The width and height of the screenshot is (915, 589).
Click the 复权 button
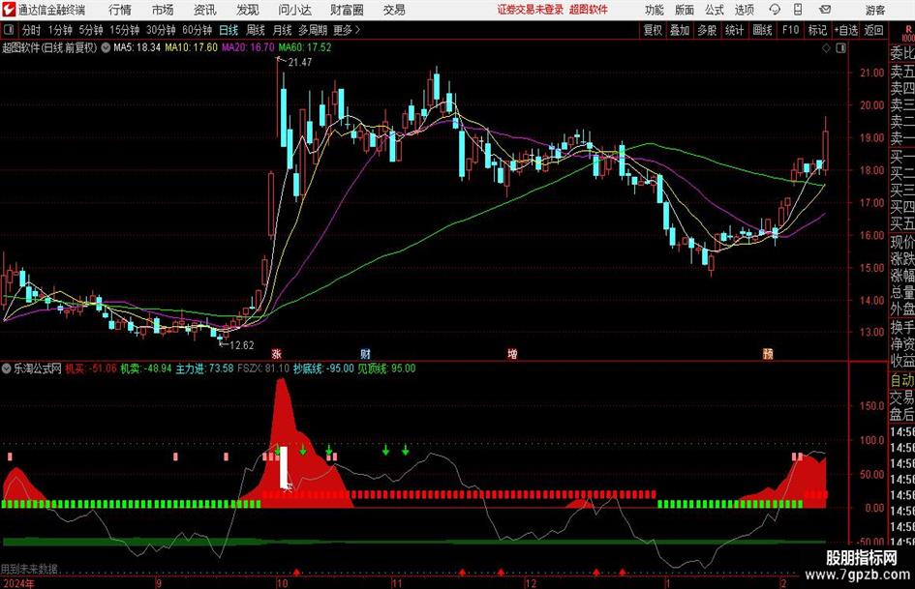tap(653, 30)
